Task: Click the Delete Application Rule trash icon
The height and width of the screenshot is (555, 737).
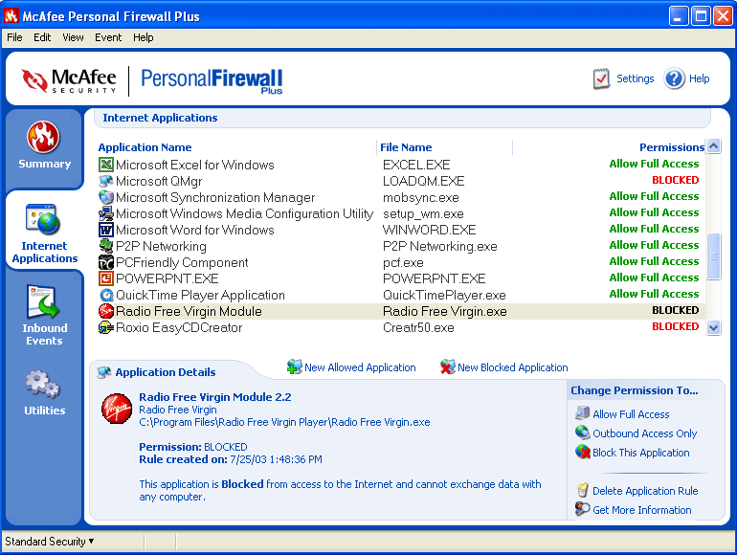Action: point(582,490)
